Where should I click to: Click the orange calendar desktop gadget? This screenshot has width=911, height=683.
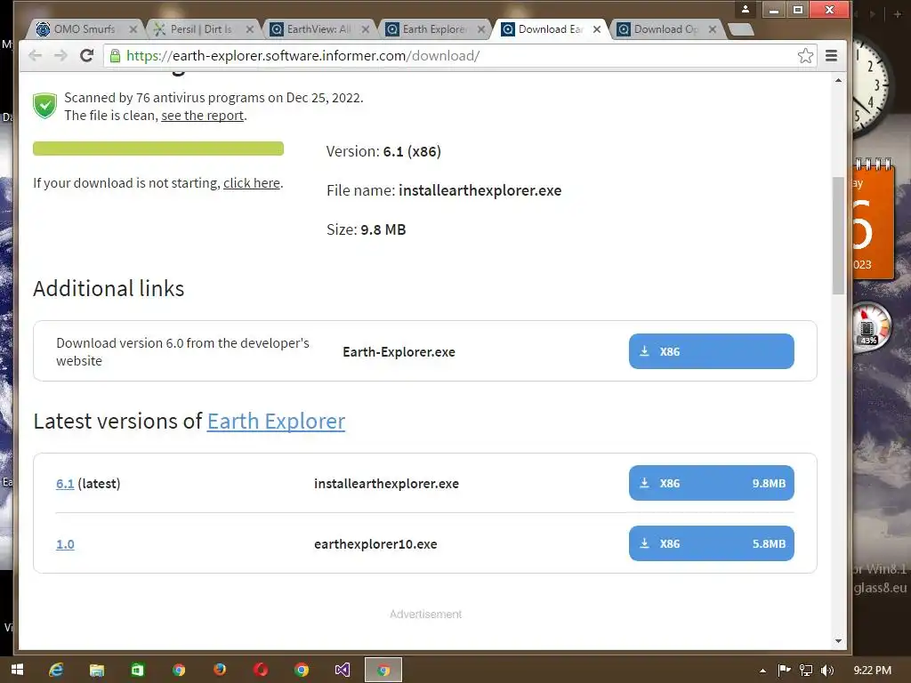(873, 220)
